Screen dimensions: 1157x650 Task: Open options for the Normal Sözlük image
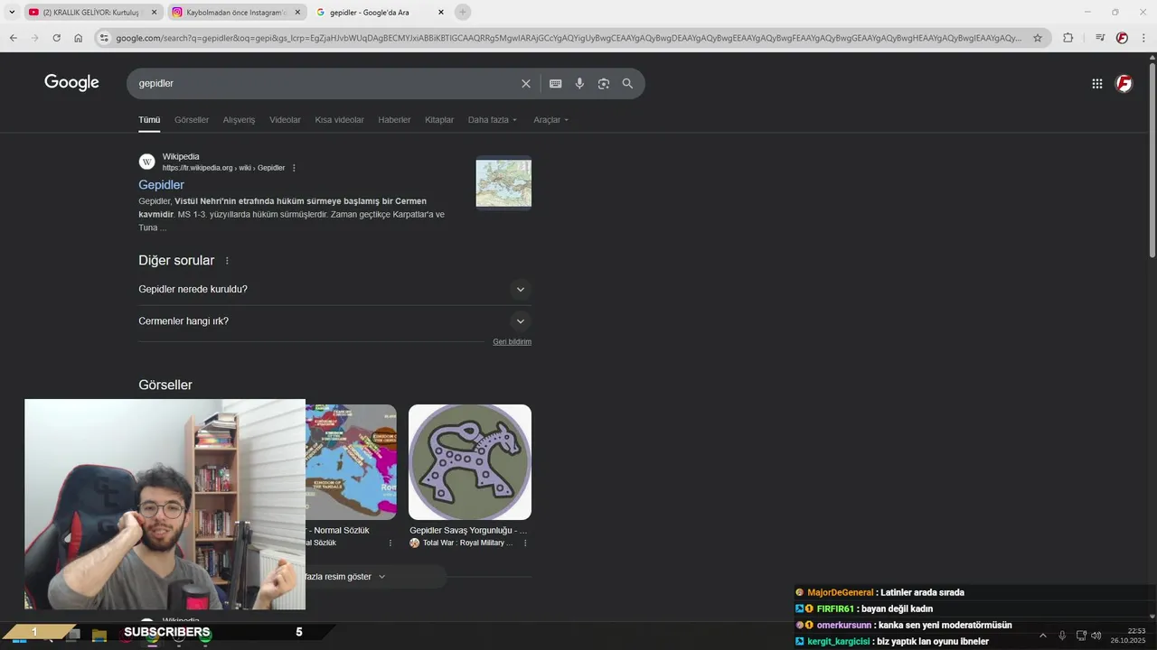[x=390, y=543]
